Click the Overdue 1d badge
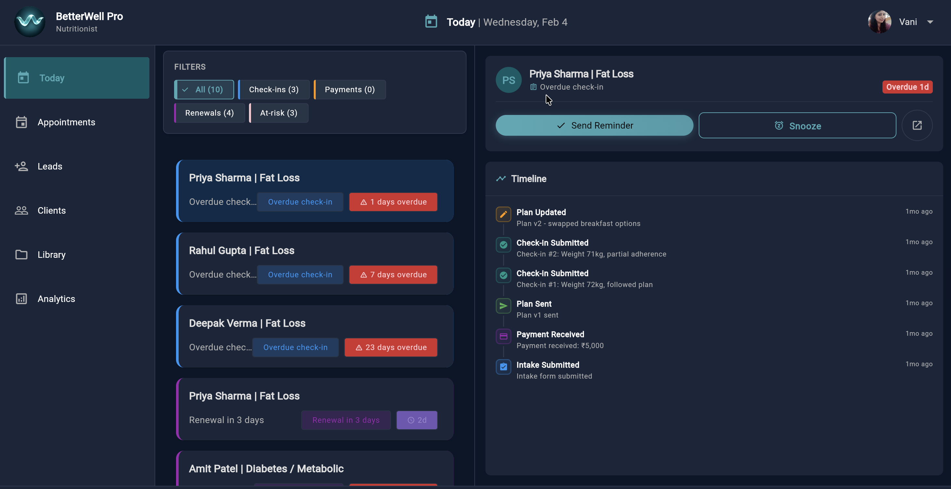 click(x=907, y=87)
